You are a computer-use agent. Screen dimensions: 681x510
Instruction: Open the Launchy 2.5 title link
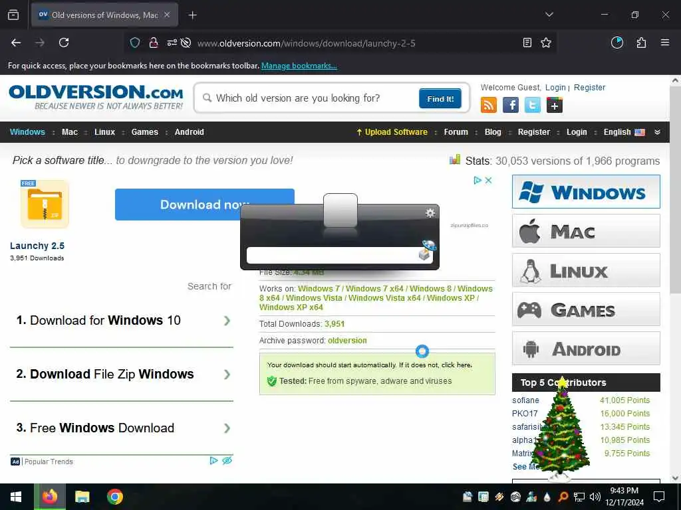37,246
